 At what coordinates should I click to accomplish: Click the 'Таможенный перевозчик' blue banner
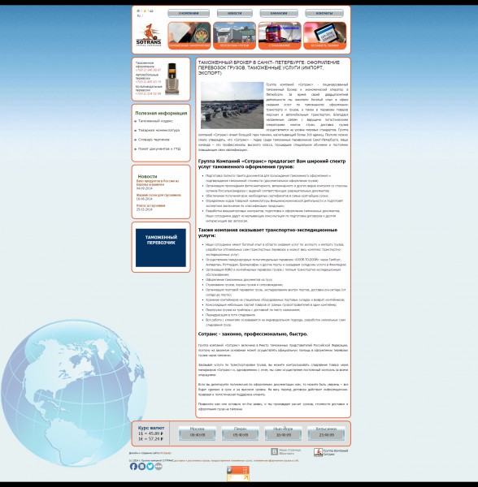(161, 248)
